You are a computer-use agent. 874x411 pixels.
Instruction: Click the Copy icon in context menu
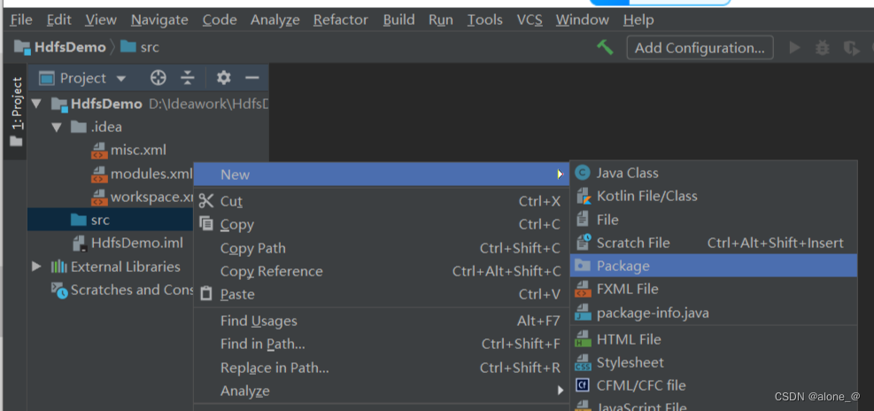pyautogui.click(x=206, y=224)
